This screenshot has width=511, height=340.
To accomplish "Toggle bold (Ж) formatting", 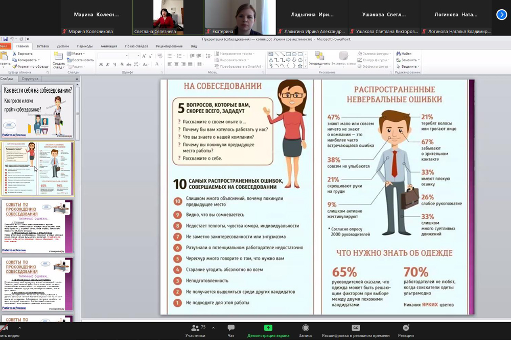I will 101,64.
